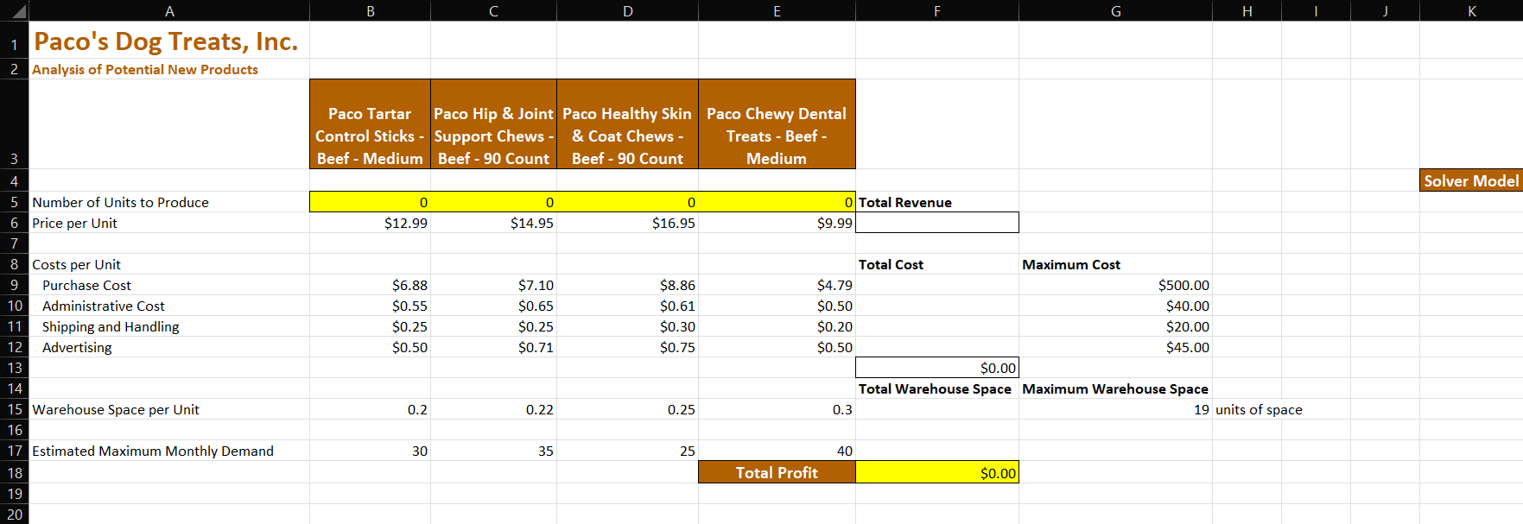
Task: Click the Administrative Cost label
Action: pyautogui.click(x=103, y=306)
